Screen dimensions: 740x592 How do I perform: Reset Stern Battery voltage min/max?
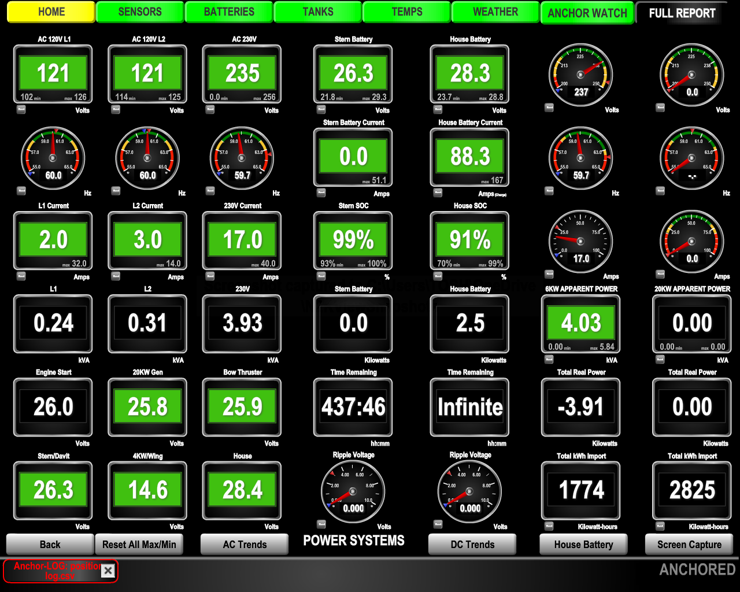321,109
